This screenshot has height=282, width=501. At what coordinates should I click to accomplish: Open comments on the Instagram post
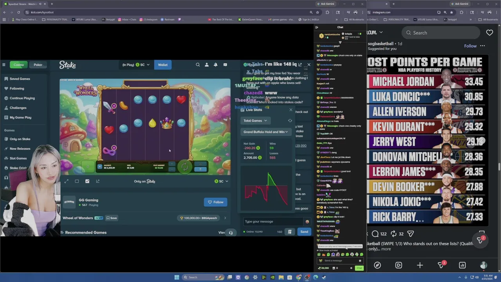(375, 234)
